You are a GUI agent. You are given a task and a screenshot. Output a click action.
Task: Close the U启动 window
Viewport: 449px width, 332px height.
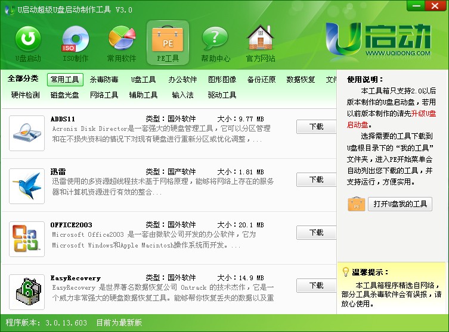pyautogui.click(x=435, y=6)
